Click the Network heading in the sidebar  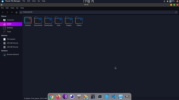tap(4, 51)
